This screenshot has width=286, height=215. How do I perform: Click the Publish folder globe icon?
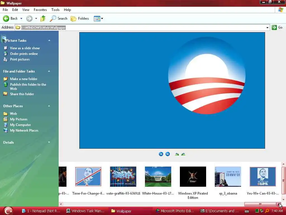(6, 85)
